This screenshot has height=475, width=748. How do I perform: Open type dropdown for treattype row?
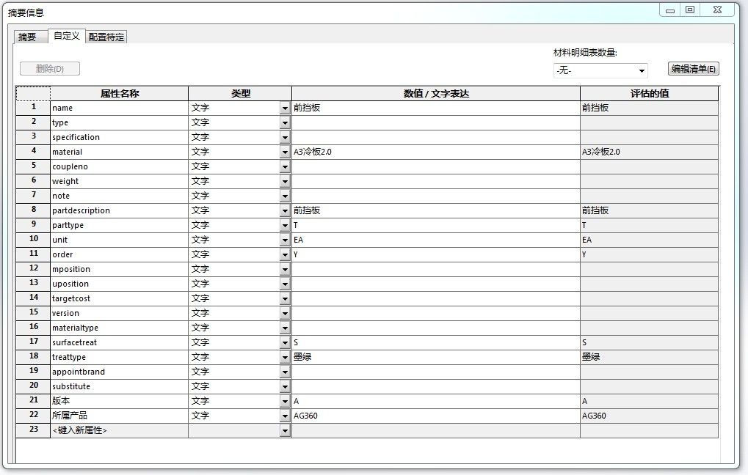(285, 358)
